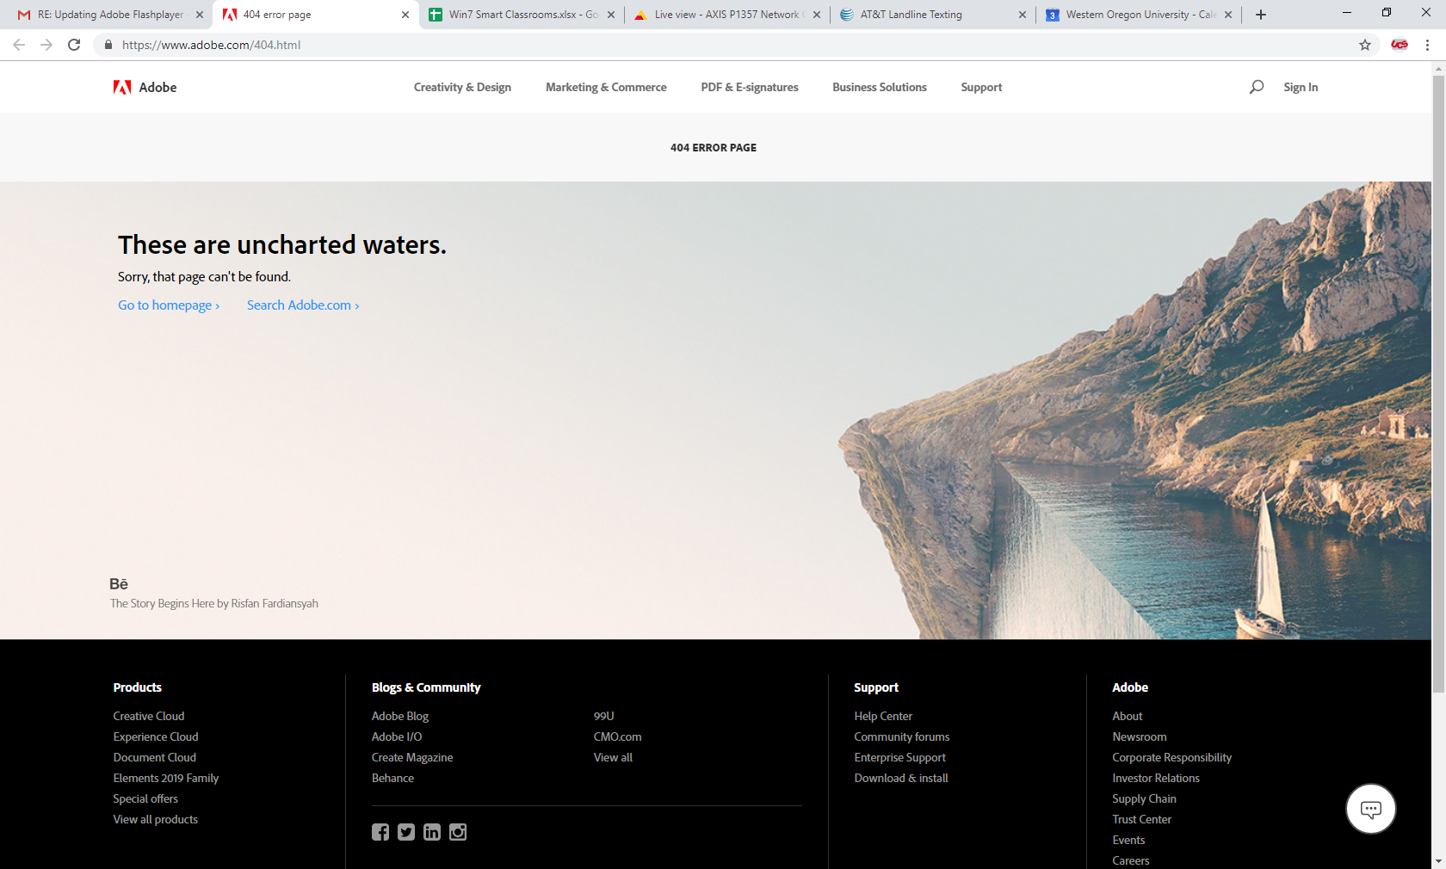Open Trust Center link

(x=1142, y=819)
